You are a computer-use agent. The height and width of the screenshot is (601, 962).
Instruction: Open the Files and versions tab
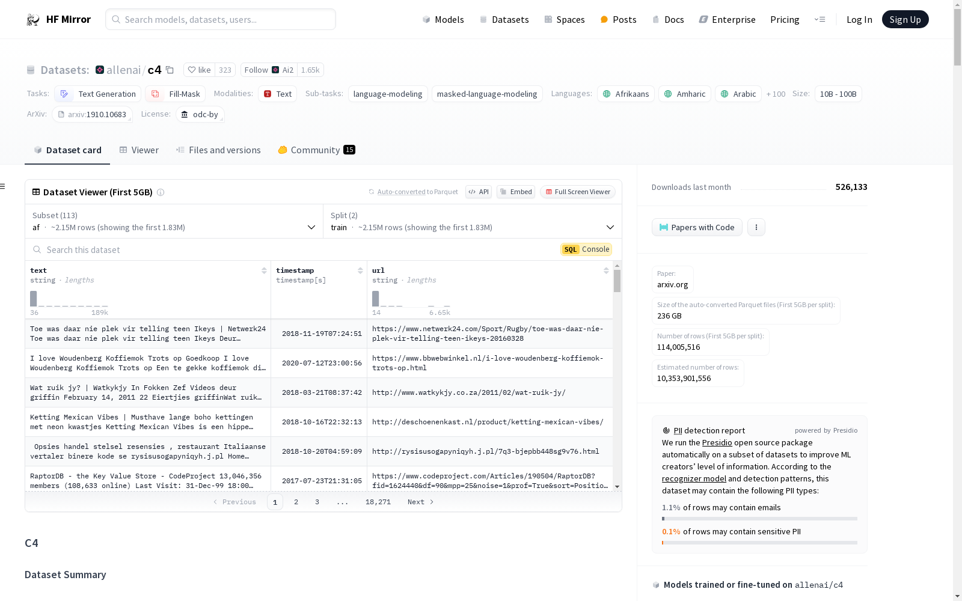point(218,150)
